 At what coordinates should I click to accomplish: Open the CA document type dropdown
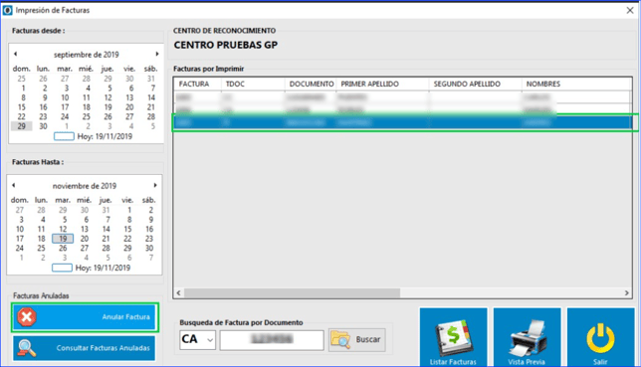197,339
